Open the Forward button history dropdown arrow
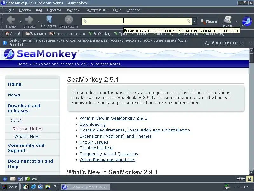This screenshot has height=191, width=254. 38,21
